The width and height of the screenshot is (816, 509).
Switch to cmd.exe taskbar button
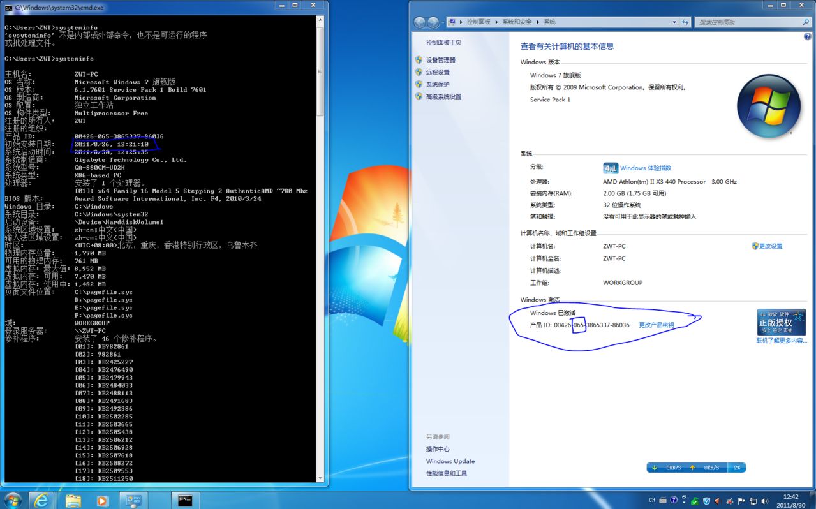[186, 500]
